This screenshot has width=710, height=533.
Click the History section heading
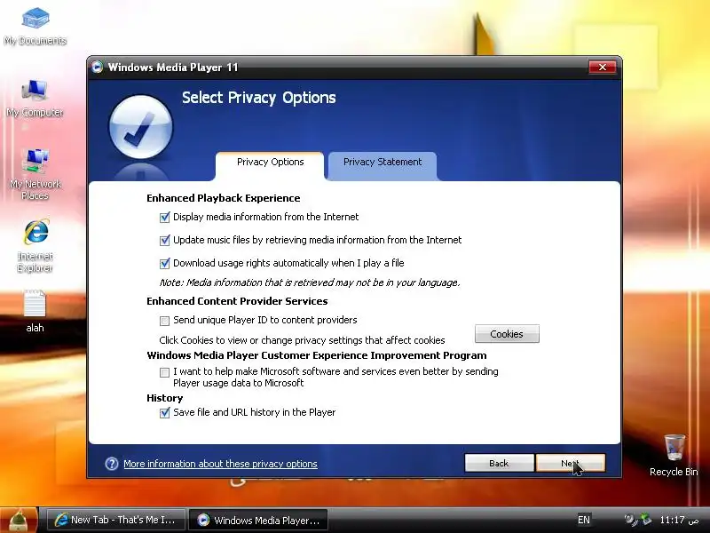165,398
